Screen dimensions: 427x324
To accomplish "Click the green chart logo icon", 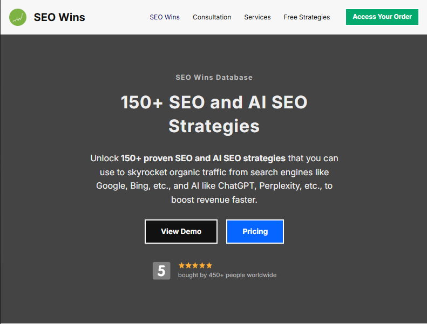I will pyautogui.click(x=18, y=17).
